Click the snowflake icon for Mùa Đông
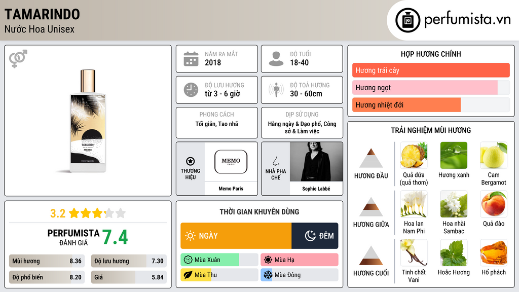This screenshot has width=519, height=292. (268, 275)
